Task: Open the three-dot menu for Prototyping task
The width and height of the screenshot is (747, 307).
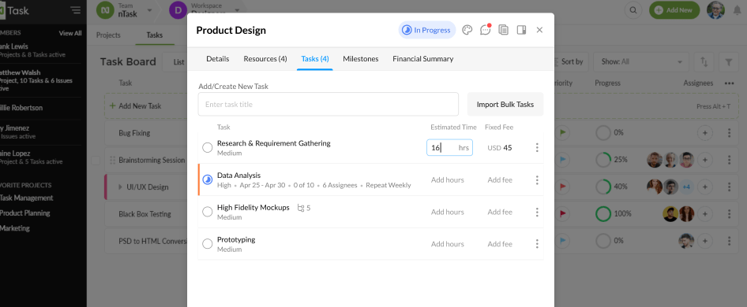Action: click(537, 244)
